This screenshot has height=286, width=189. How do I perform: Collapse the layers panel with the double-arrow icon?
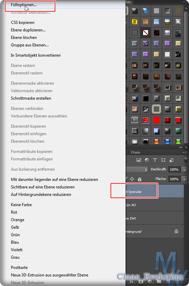[180, 147]
